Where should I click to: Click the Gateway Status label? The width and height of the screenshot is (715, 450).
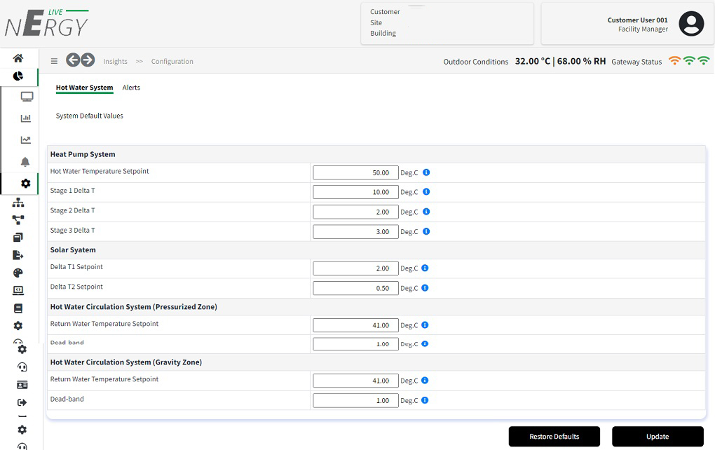(x=636, y=62)
